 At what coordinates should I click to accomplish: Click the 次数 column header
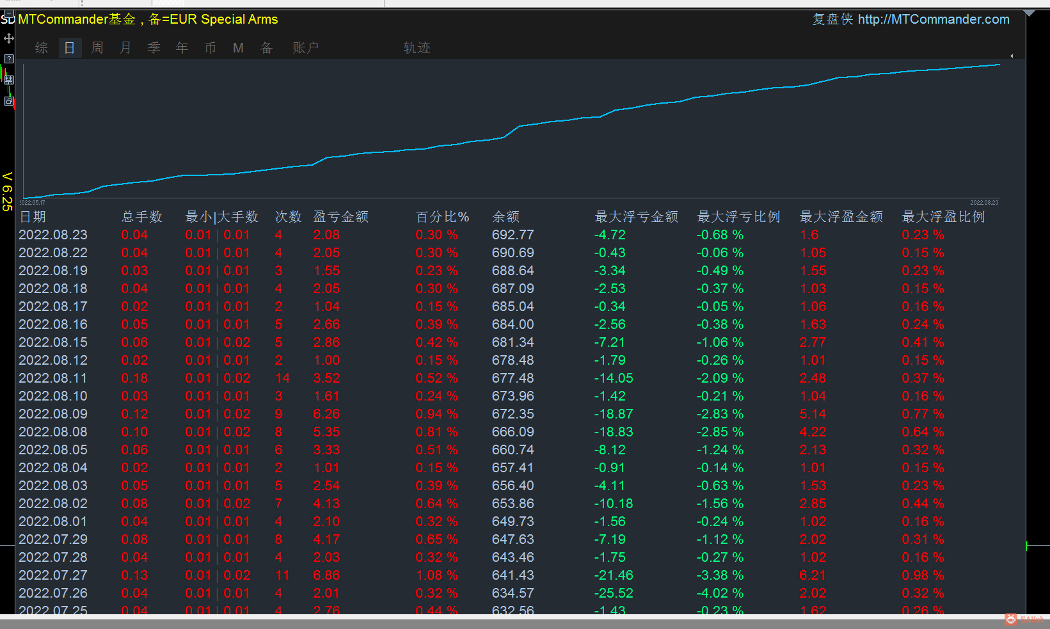point(288,217)
